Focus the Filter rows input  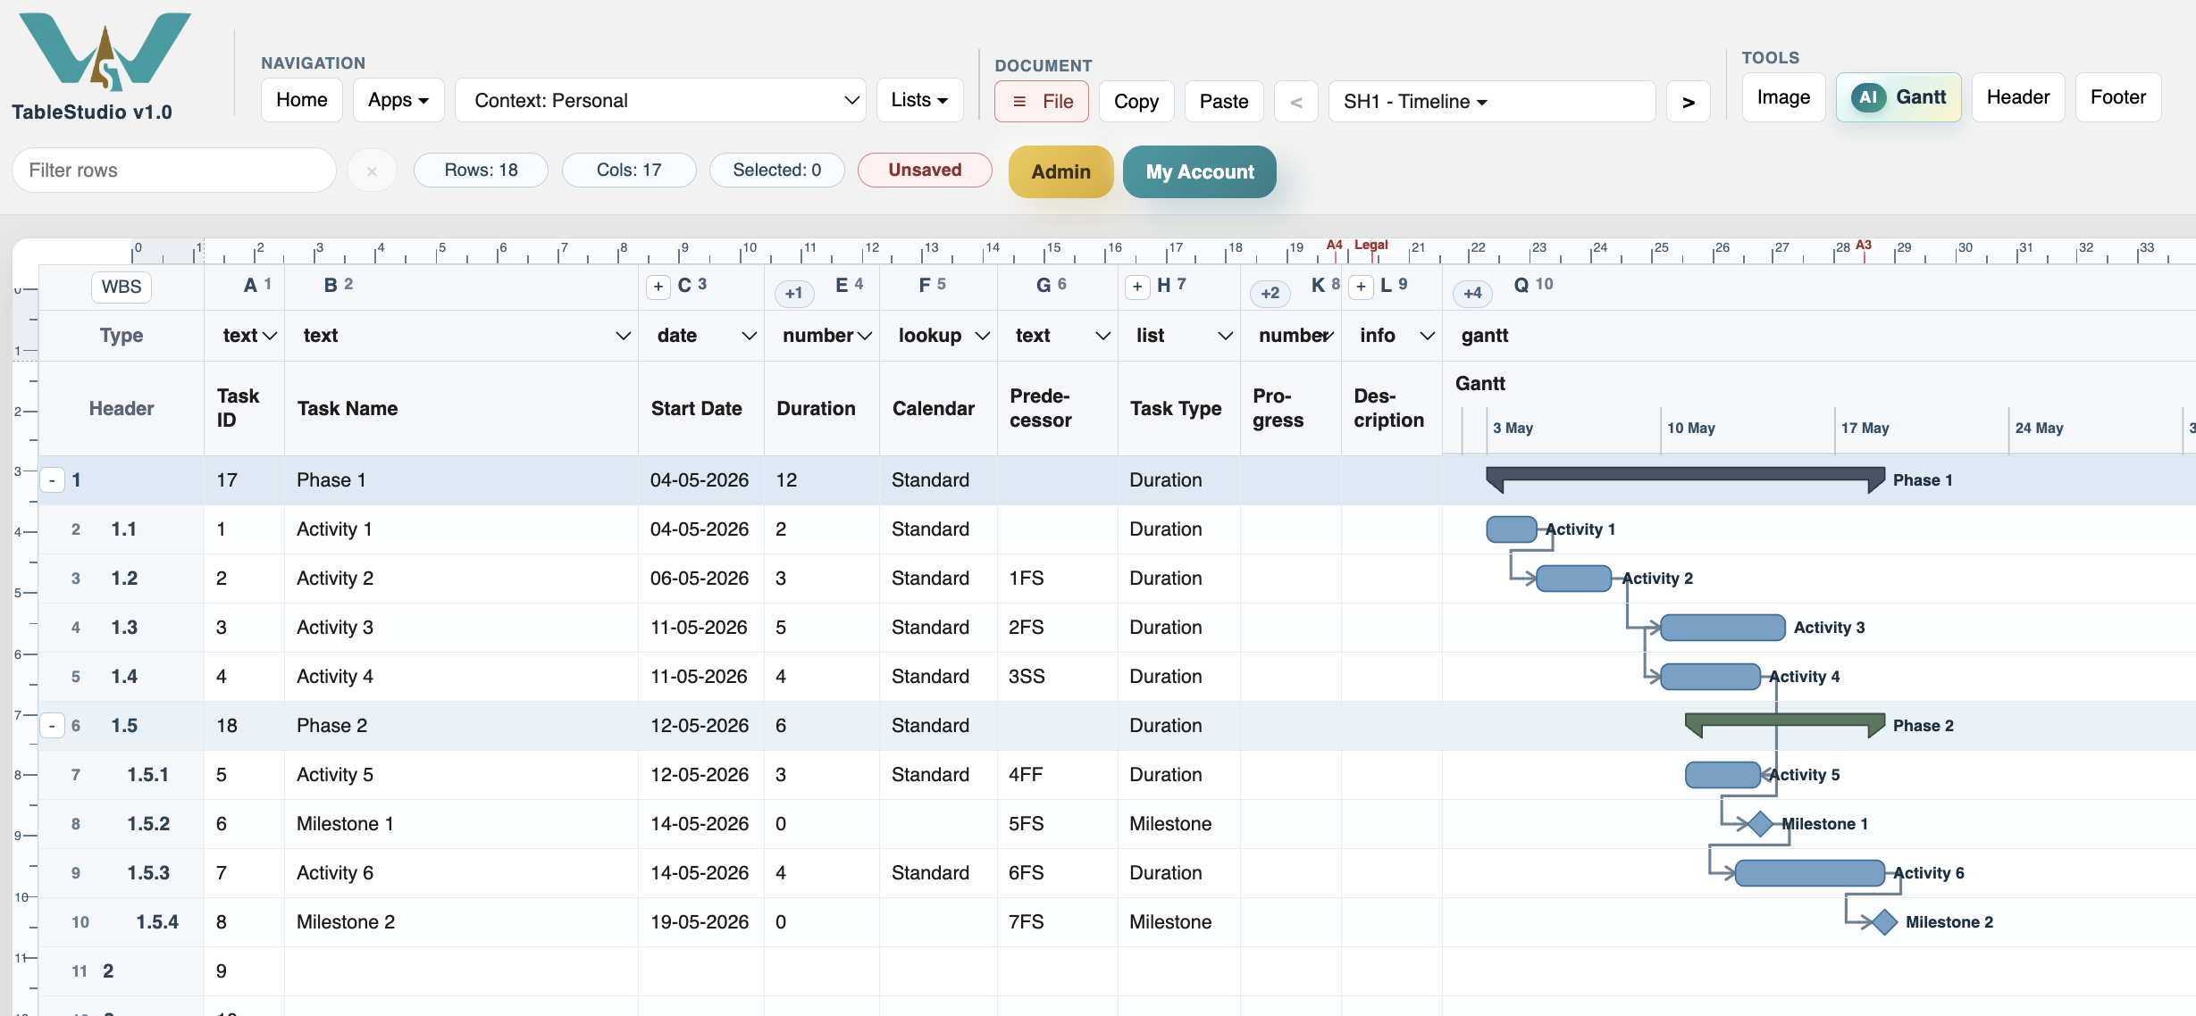[x=174, y=171]
